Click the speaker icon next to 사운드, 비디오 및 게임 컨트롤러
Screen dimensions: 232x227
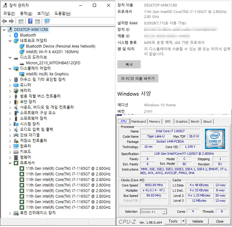pyautogui.click(x=16, y=107)
